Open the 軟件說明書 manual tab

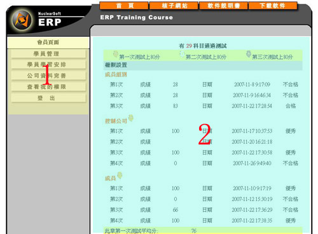point(223,6)
